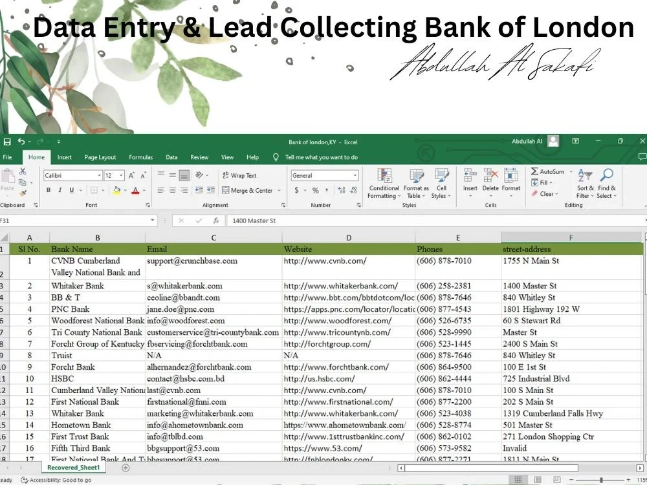Click the Orientation text rotate icon
The width and height of the screenshot is (647, 485).
pyautogui.click(x=199, y=175)
